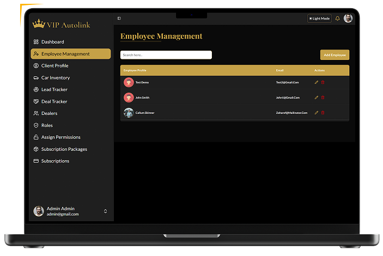This screenshot has width=383, height=256.
Task: Edit John Smith using the pencil icon
Action: (317, 97)
